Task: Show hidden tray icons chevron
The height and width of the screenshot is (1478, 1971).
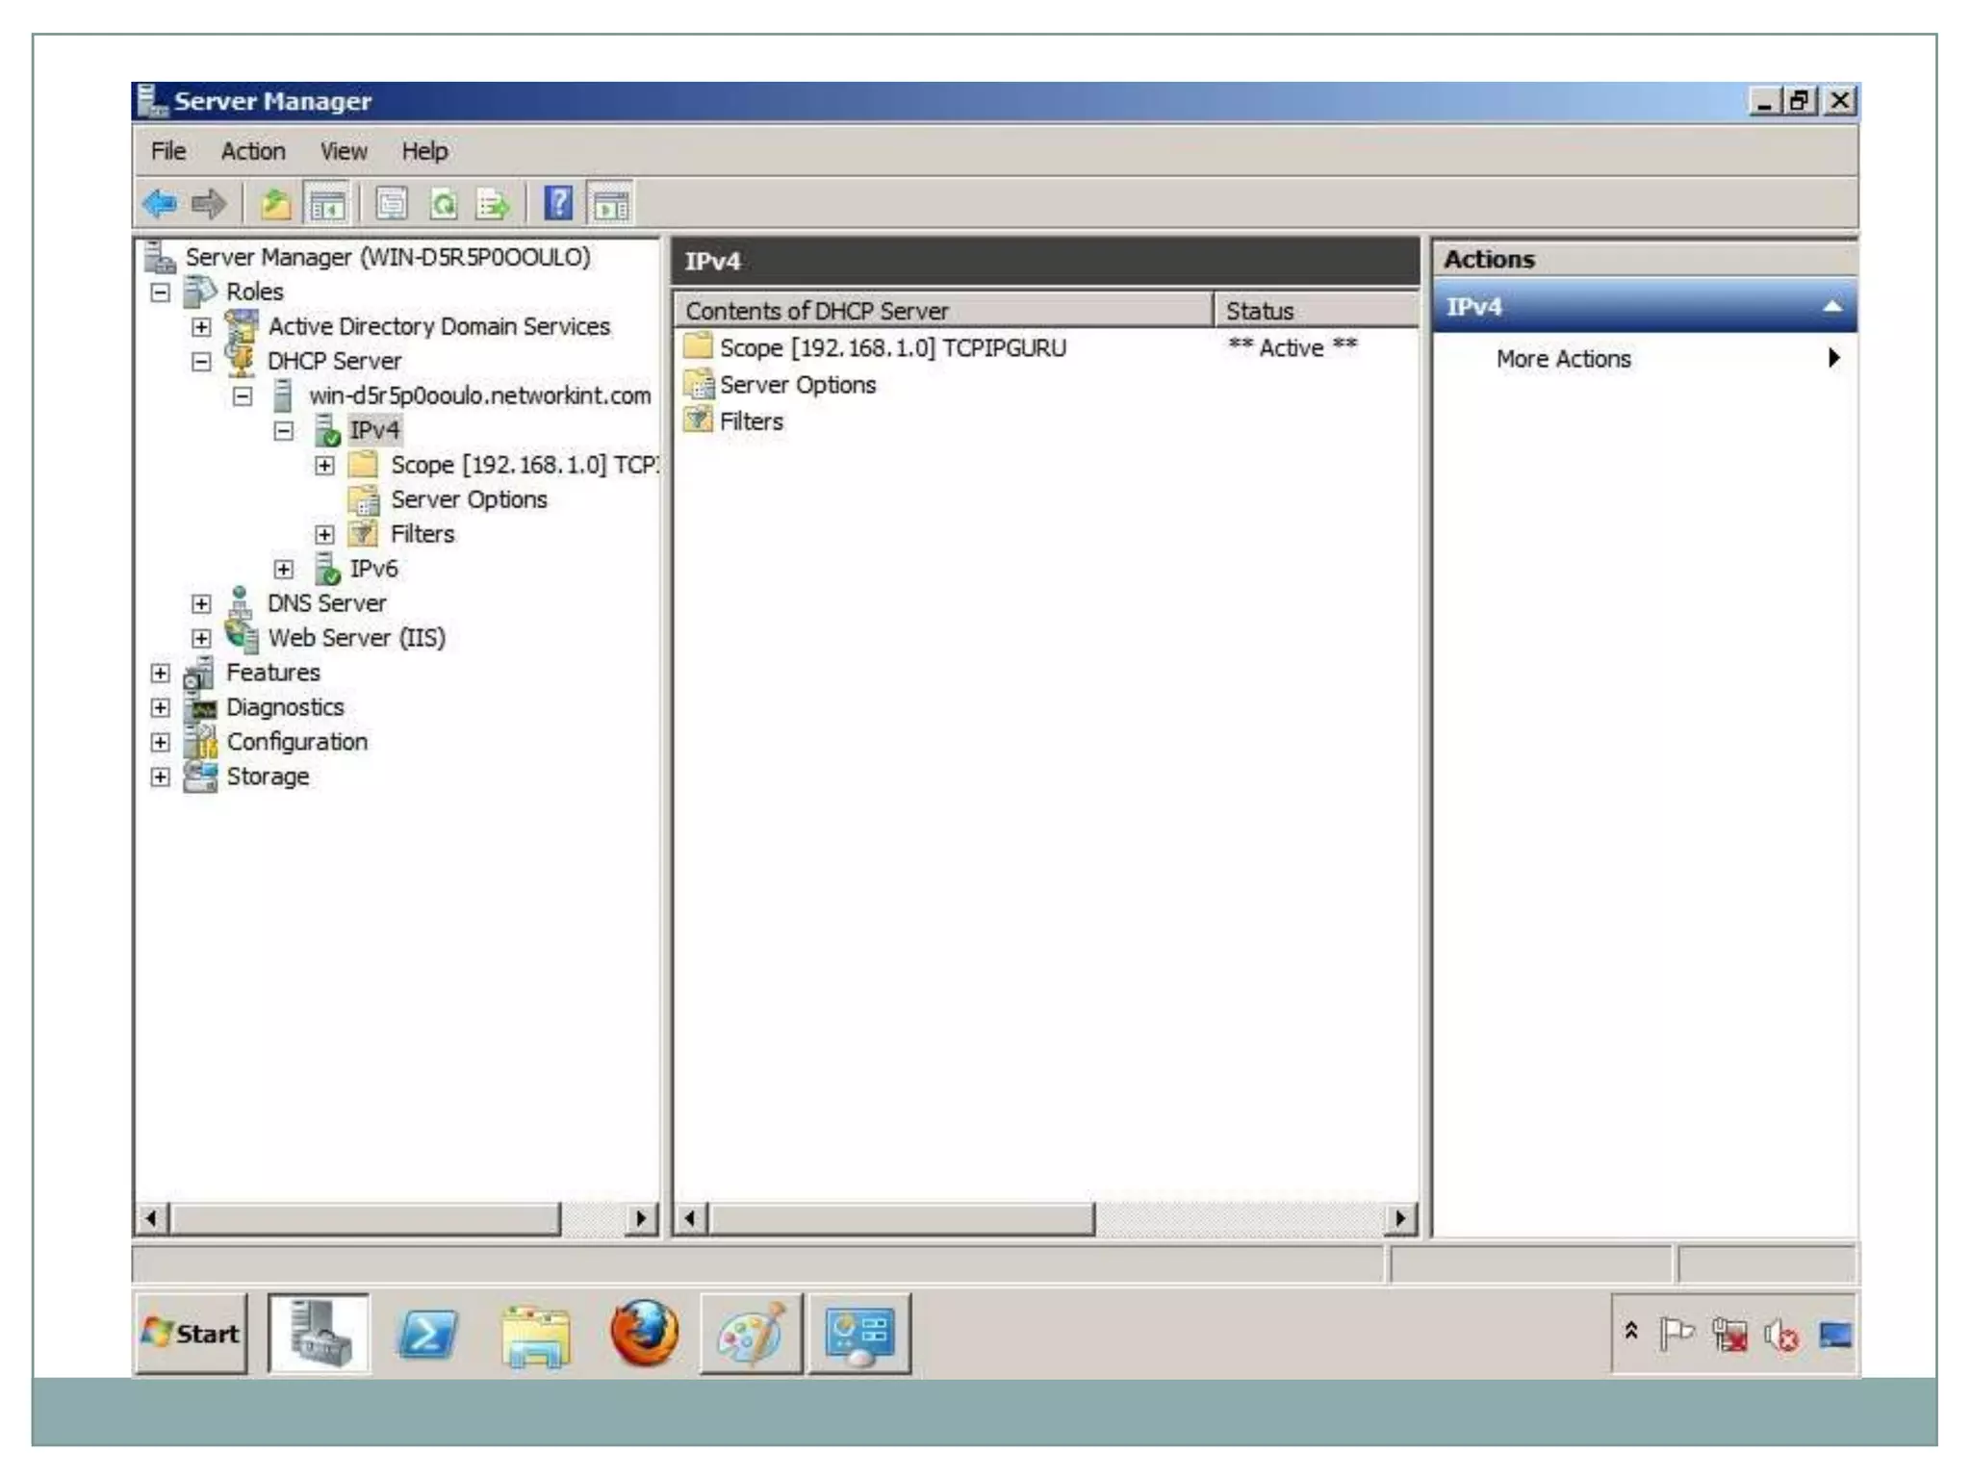Action: coord(1631,1331)
